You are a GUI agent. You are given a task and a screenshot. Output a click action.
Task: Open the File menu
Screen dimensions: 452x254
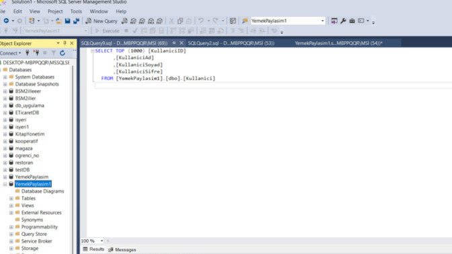click(x=3, y=11)
